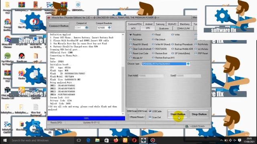257x144 pixels.
Task: Switch to the CDMA/LG/MI tab
Action: tap(183, 28)
